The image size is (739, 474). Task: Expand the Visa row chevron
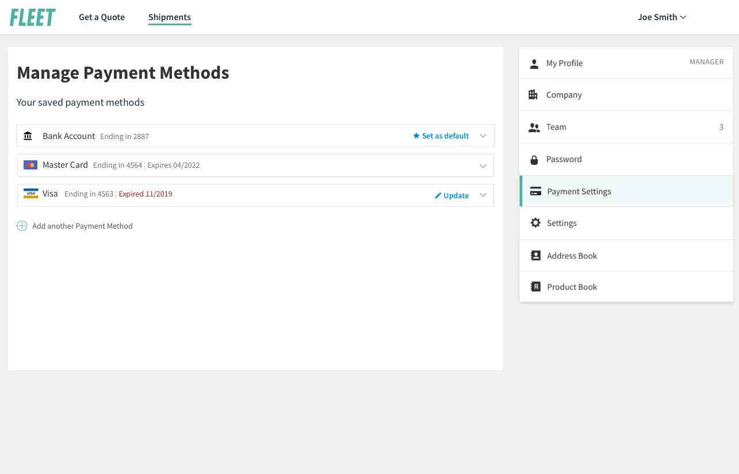click(x=483, y=195)
